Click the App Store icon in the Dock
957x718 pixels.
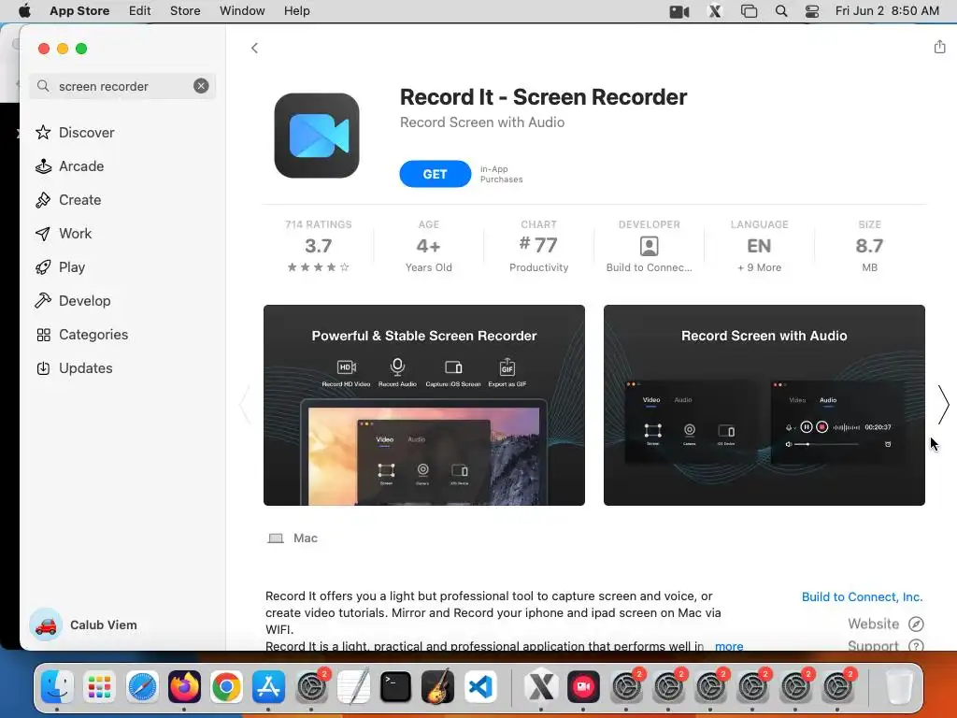[268, 687]
